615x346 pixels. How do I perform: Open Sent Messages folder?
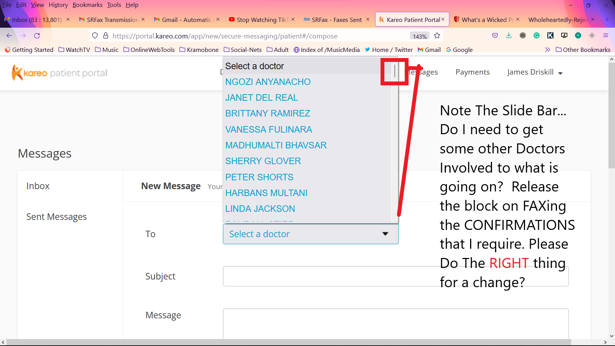(57, 216)
